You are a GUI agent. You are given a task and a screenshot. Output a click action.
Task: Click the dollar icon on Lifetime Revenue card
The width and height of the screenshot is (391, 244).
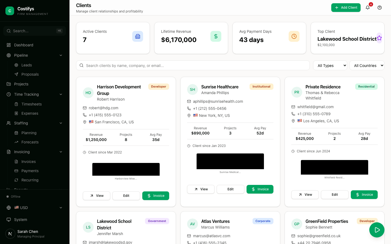(x=216, y=36)
